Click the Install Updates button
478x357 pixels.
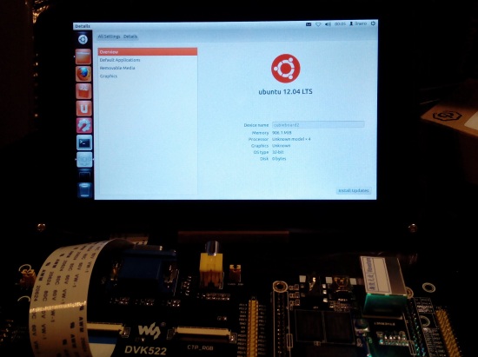(354, 191)
